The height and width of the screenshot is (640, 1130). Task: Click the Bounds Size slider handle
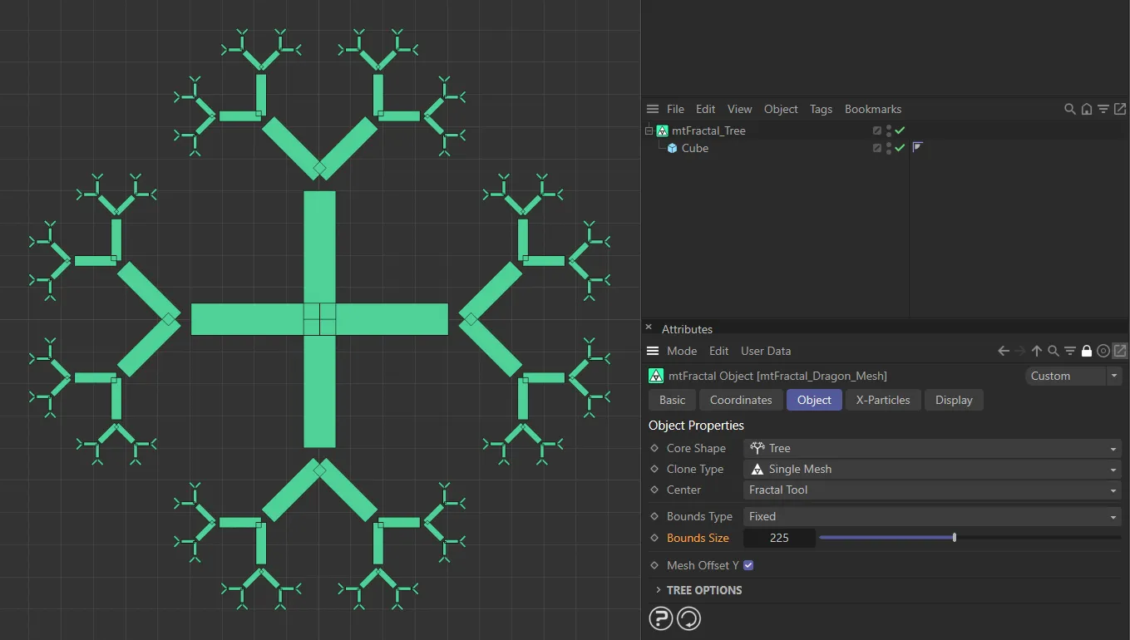point(955,538)
